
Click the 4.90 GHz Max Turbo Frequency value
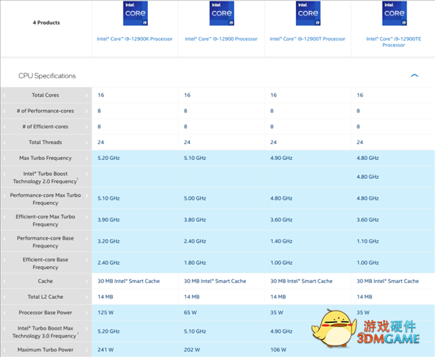[x=281, y=158]
